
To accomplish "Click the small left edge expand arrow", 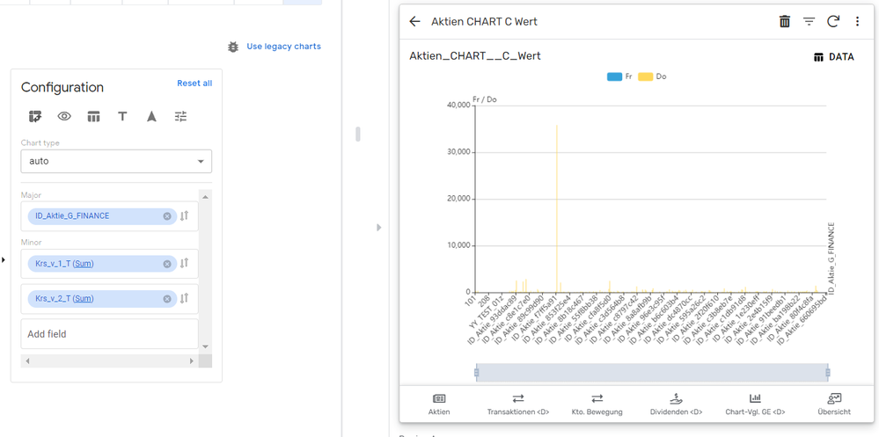I will (4, 260).
